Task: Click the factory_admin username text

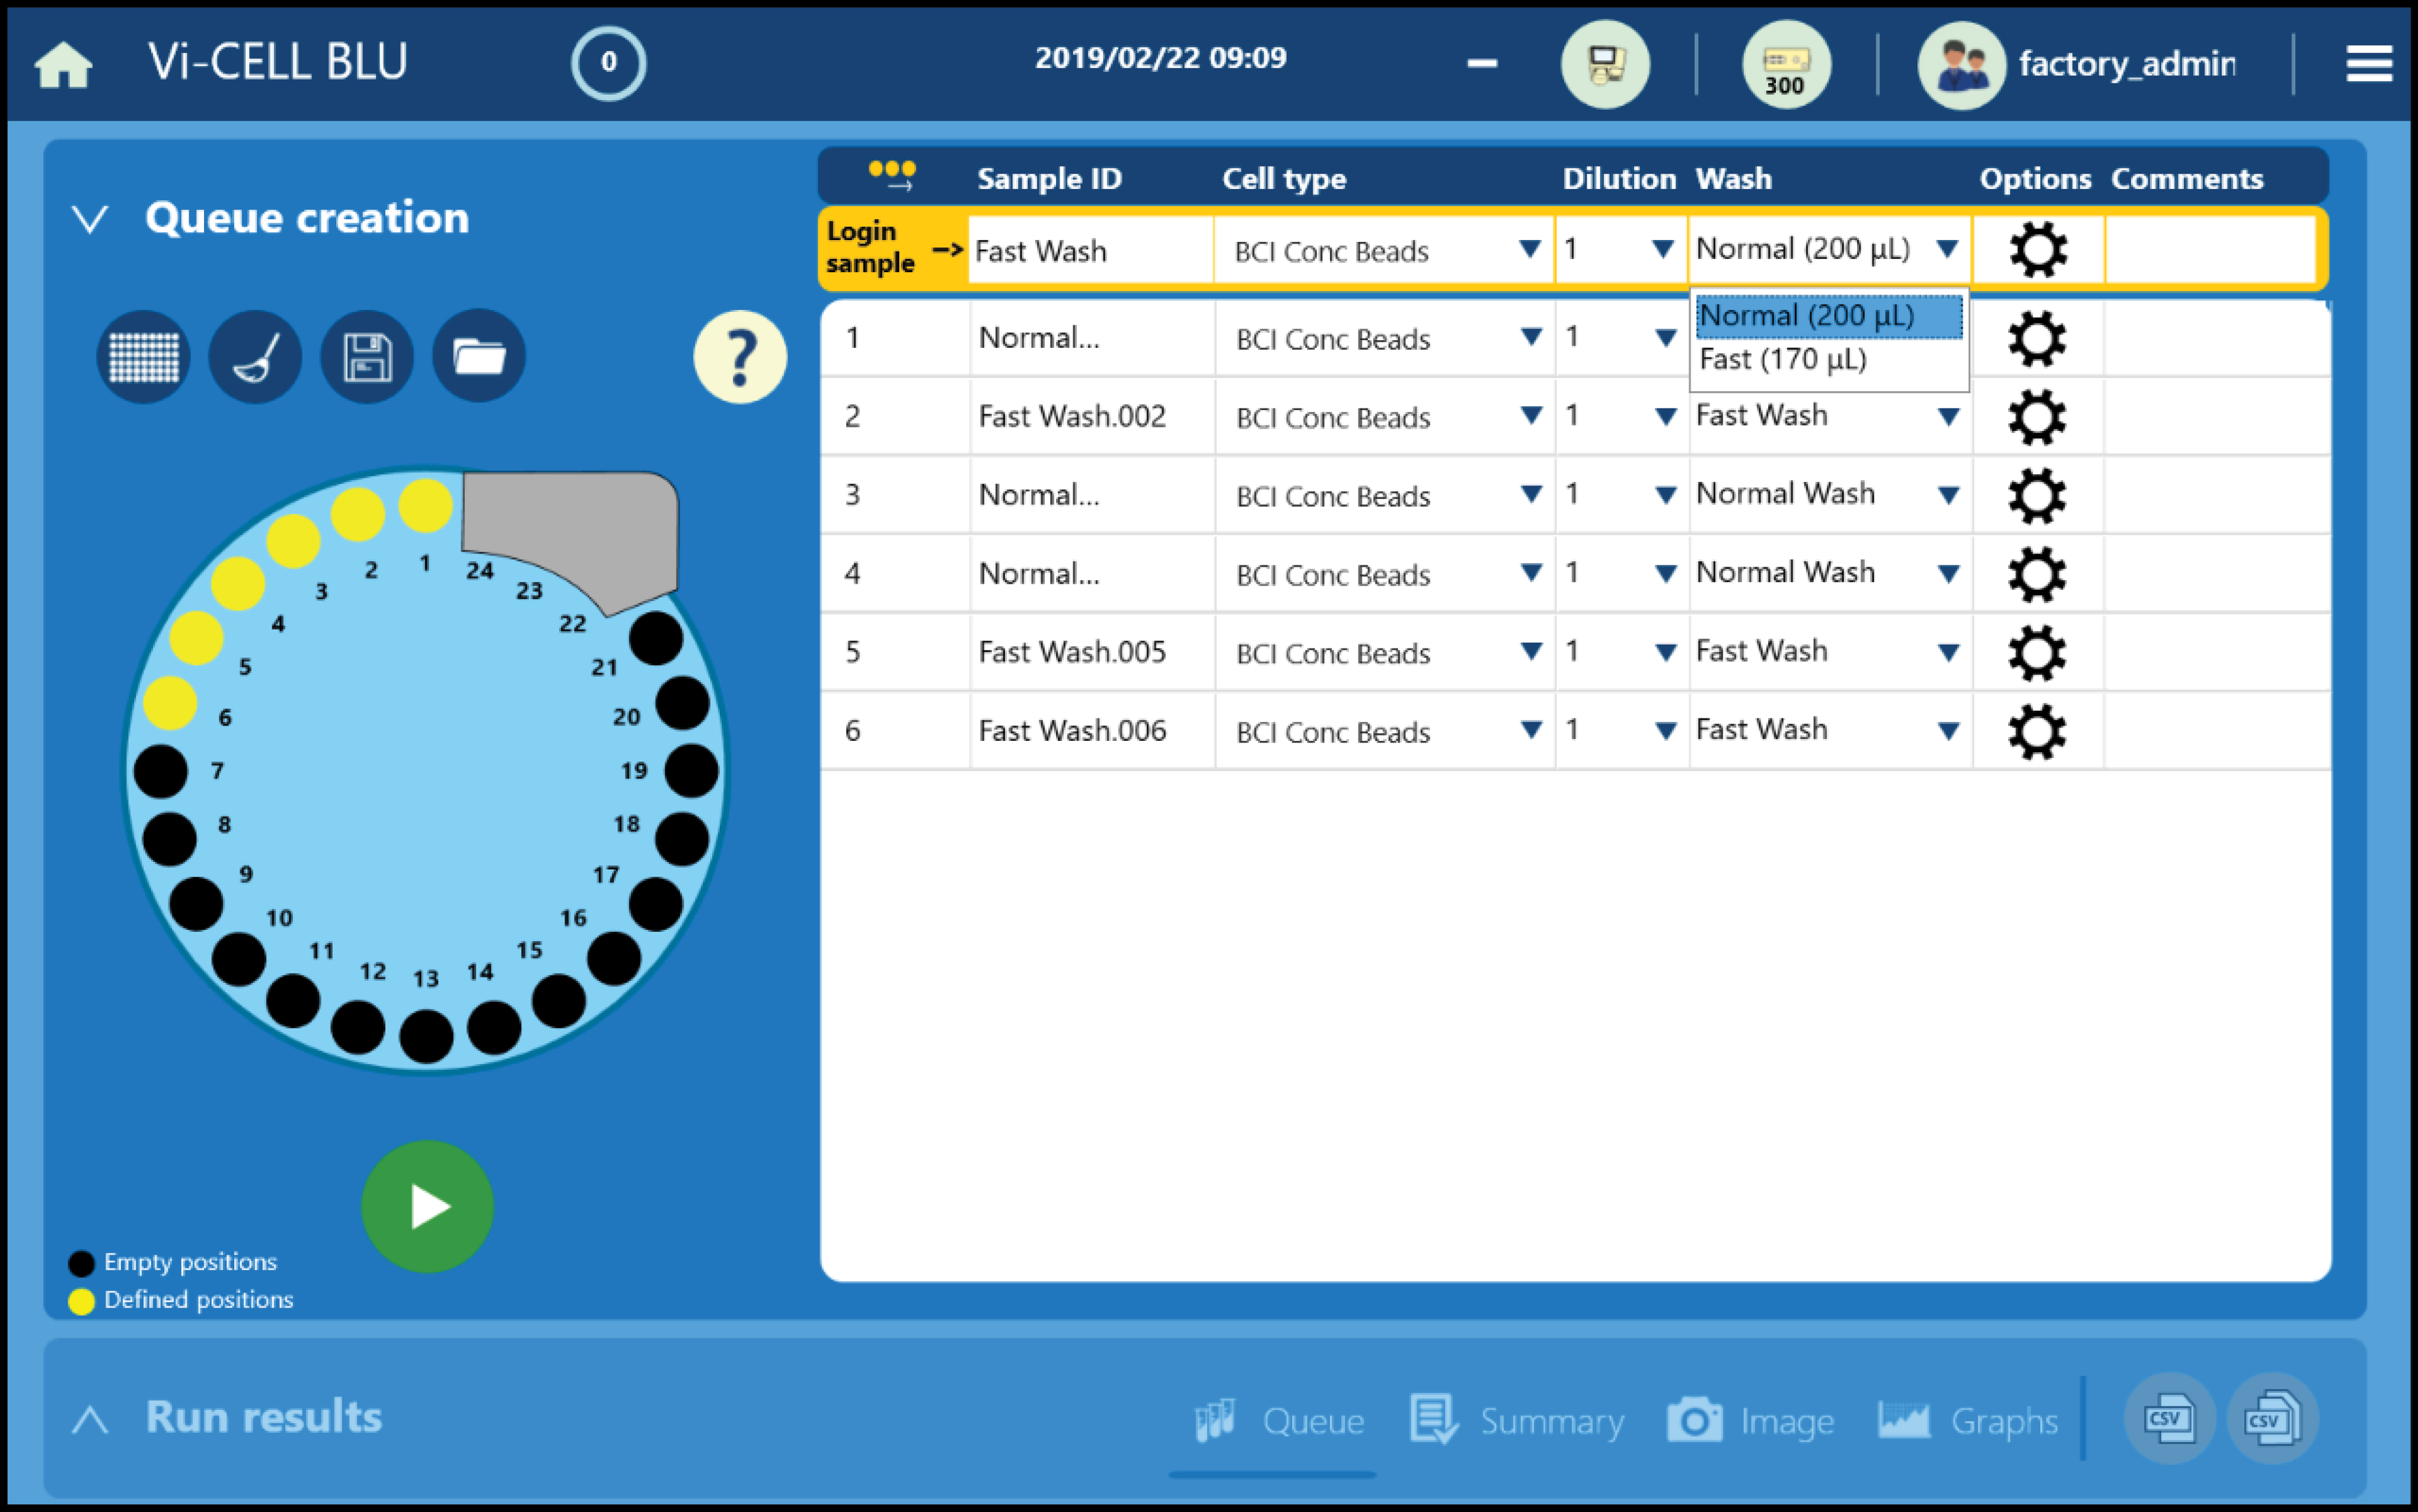Action: click(x=2127, y=64)
